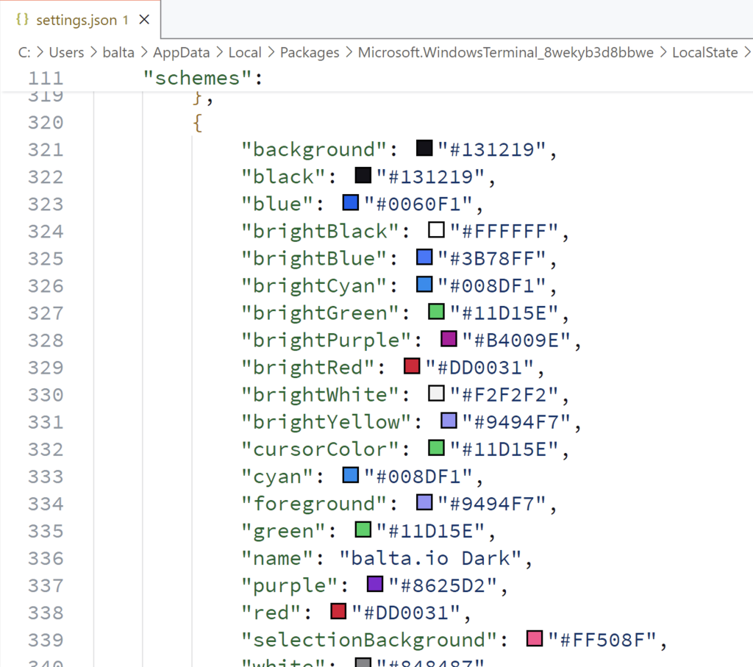
Task: Open color picker for black swatch
Action: (x=363, y=175)
